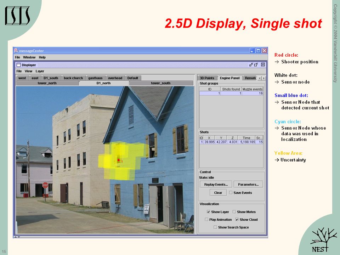This screenshot has width=340, height=255.
Task: Open the messageCenter File menu
Action: [17, 57]
